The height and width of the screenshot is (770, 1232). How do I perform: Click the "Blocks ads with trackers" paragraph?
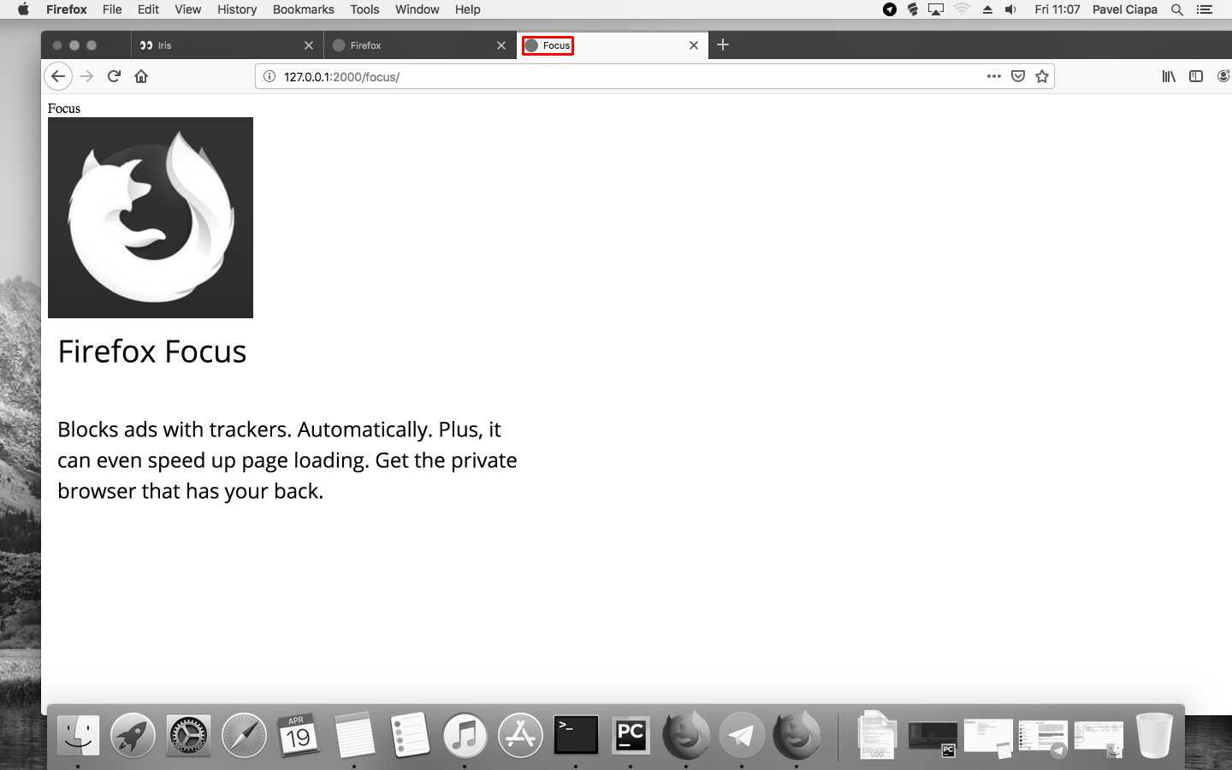pyautogui.click(x=287, y=460)
